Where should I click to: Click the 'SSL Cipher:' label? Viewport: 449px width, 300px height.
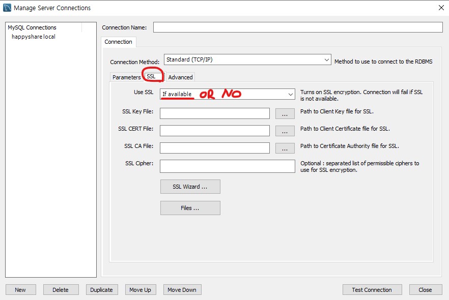(139, 163)
